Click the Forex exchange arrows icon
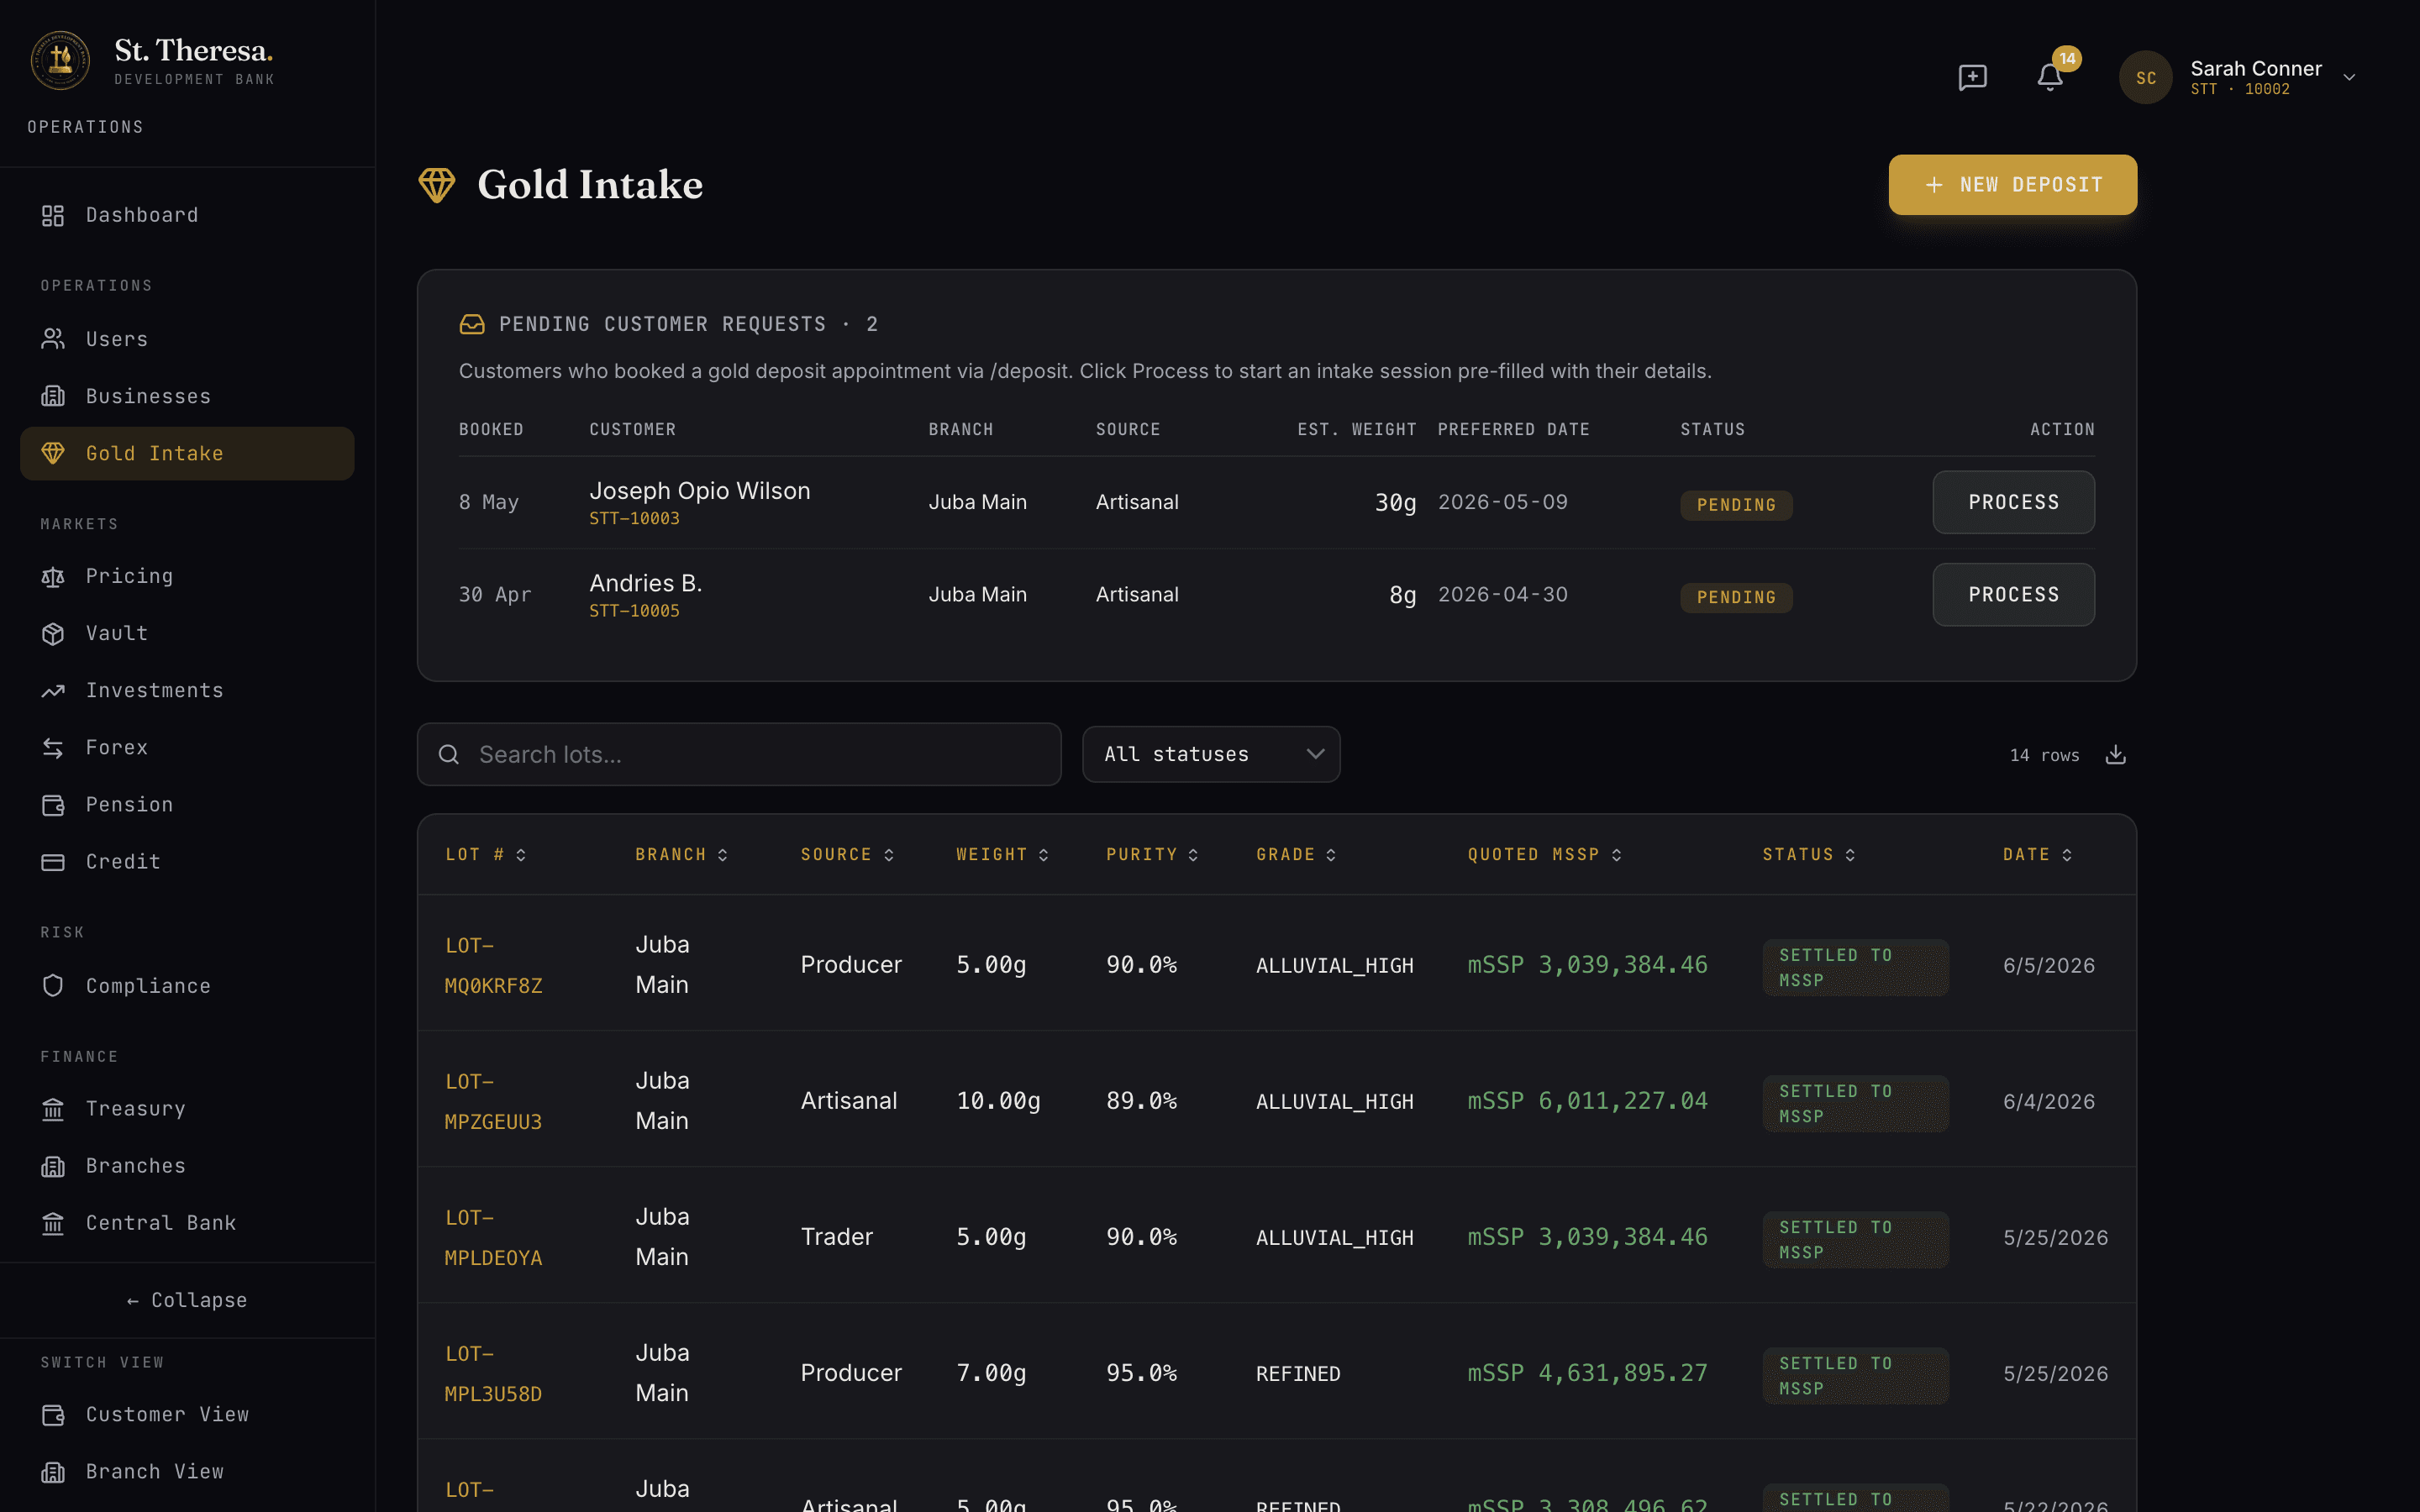 click(53, 748)
